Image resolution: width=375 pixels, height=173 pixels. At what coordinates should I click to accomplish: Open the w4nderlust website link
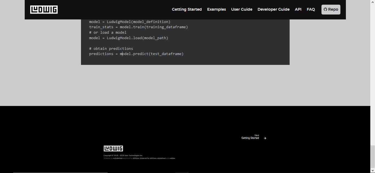(x=118, y=158)
